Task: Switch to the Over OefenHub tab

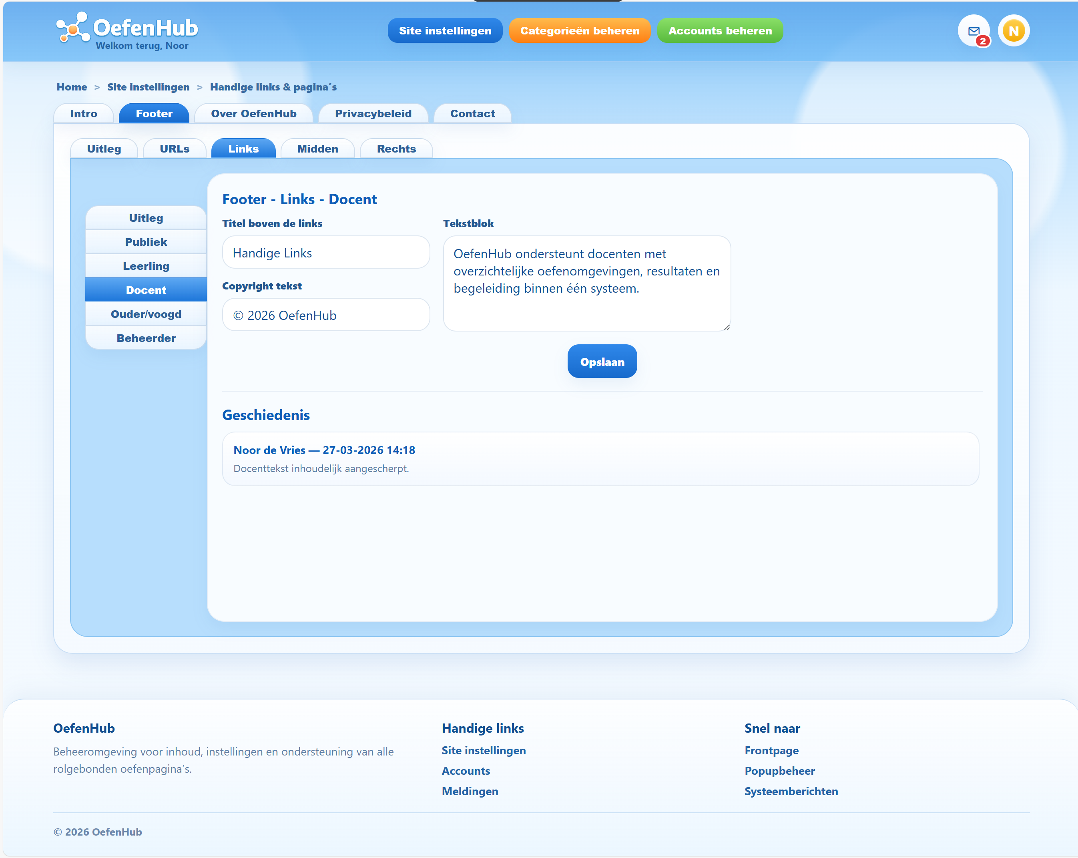Action: 253,113
